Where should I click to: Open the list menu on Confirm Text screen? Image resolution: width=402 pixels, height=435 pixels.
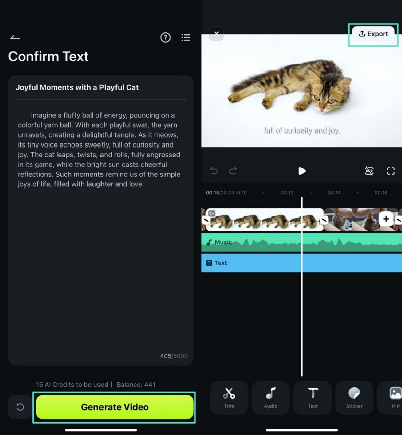click(x=186, y=38)
